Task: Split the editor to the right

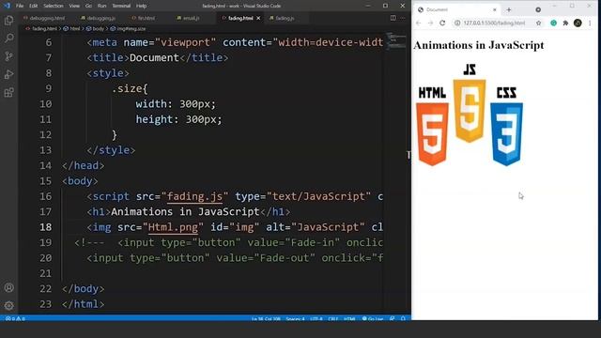Action: [393, 18]
